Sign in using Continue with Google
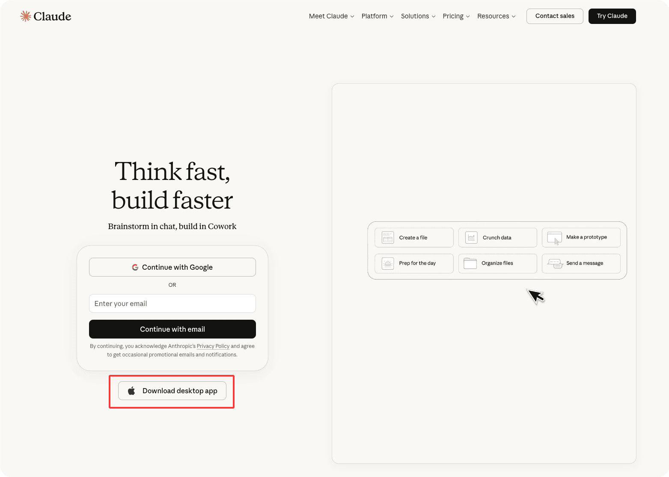669x477 pixels. tap(172, 267)
